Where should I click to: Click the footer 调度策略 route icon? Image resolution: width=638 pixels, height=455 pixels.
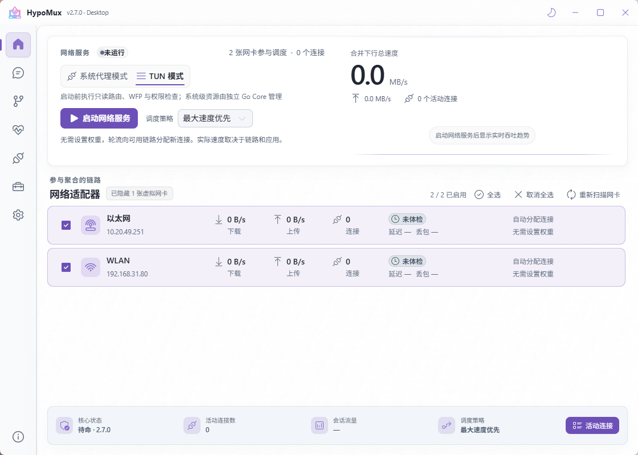pyautogui.click(x=447, y=425)
